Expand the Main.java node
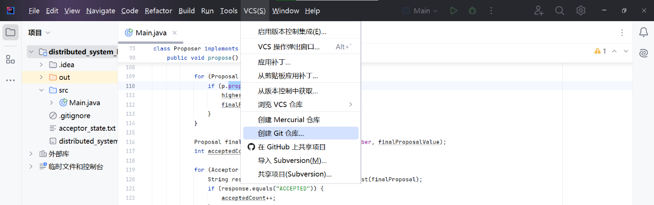Image resolution: width=654 pixels, height=205 pixels. (52, 102)
